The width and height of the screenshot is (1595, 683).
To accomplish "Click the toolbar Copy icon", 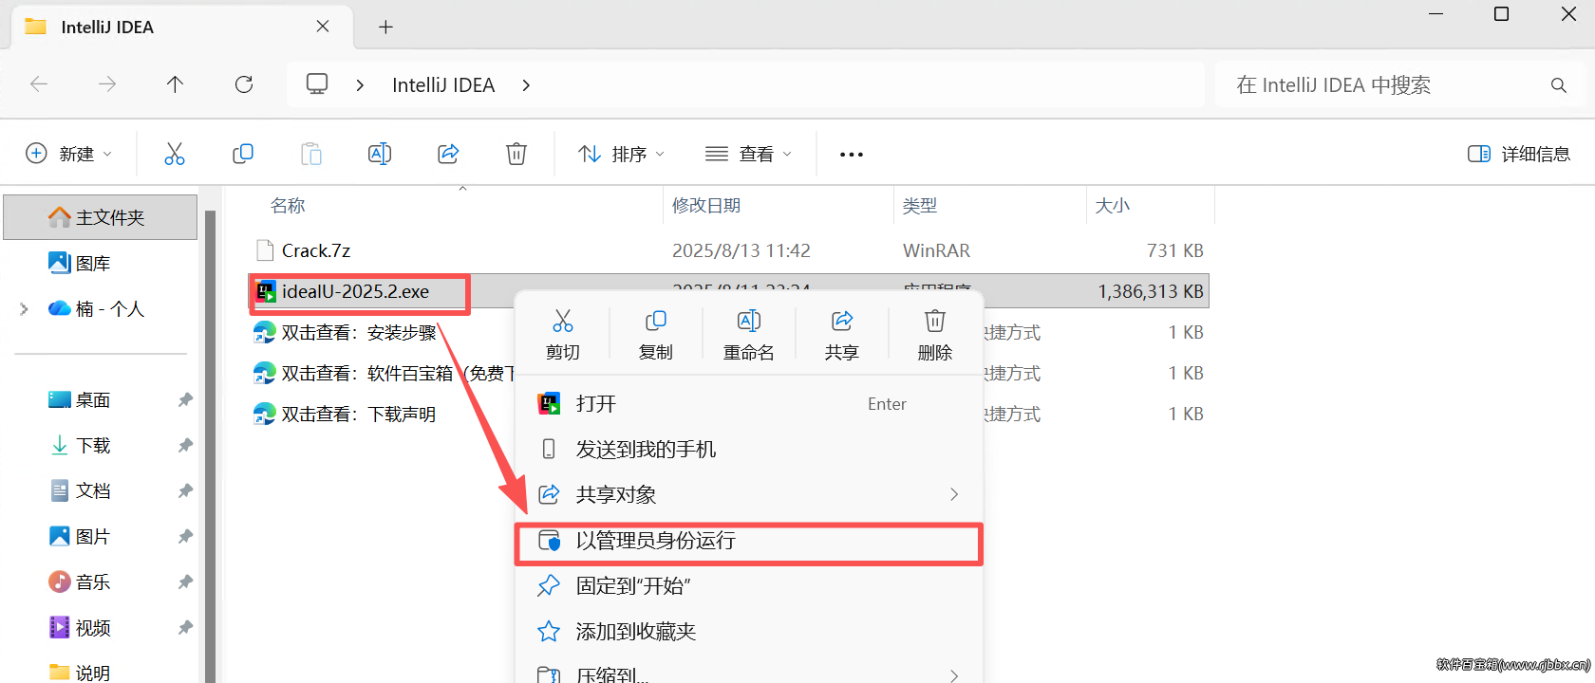I will (243, 154).
